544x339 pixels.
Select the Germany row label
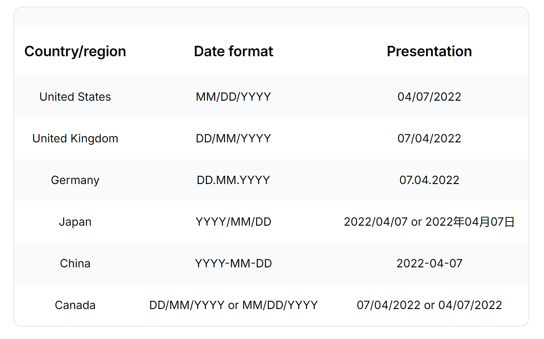point(75,180)
